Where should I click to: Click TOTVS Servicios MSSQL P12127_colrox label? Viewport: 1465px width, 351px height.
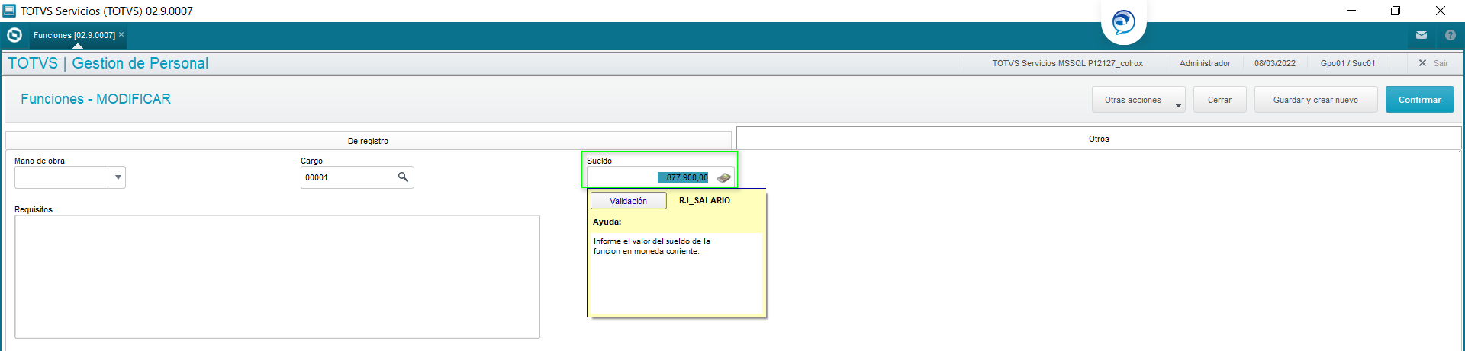(x=1067, y=63)
